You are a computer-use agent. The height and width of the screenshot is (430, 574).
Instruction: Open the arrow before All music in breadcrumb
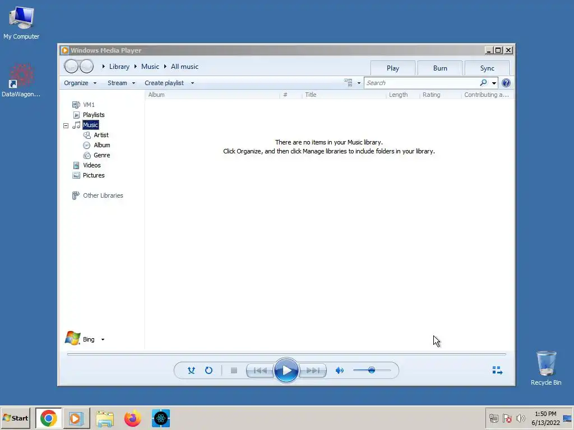tap(165, 67)
